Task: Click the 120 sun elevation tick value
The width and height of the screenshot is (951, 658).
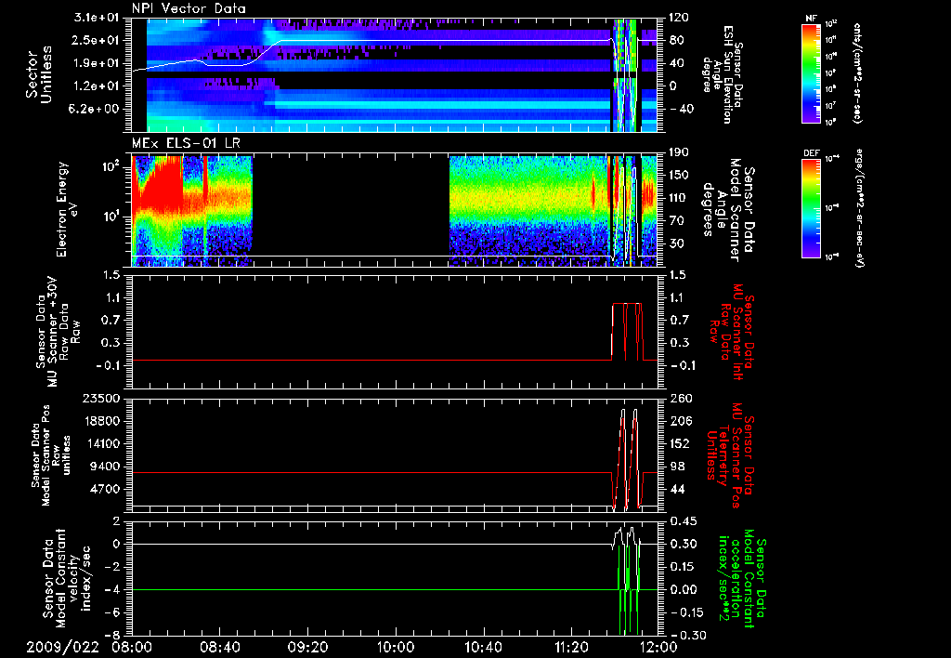Action: (679, 18)
